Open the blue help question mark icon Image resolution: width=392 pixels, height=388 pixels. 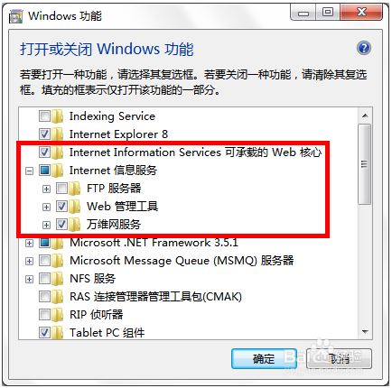pos(364,48)
